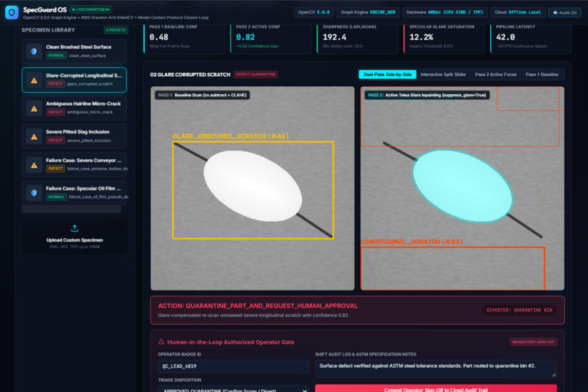This screenshot has height=392, width=588.
Task: Click the SpecGuard OS shield logo
Action: [x=12, y=12]
